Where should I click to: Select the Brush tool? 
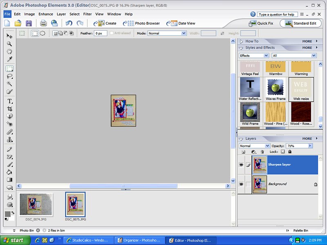click(x=9, y=165)
